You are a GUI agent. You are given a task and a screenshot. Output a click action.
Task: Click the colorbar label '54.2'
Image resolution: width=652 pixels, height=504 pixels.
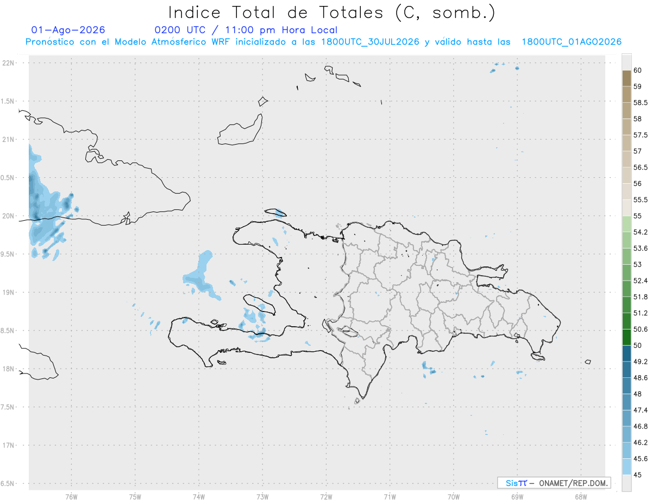click(641, 232)
